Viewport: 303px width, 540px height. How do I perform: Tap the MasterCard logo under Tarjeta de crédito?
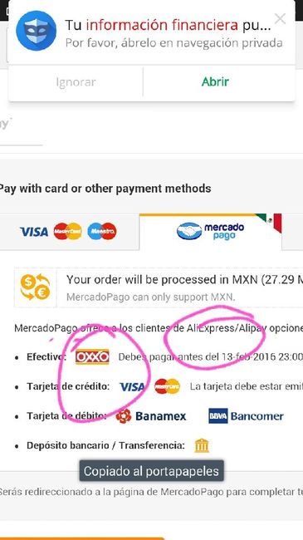(168, 386)
